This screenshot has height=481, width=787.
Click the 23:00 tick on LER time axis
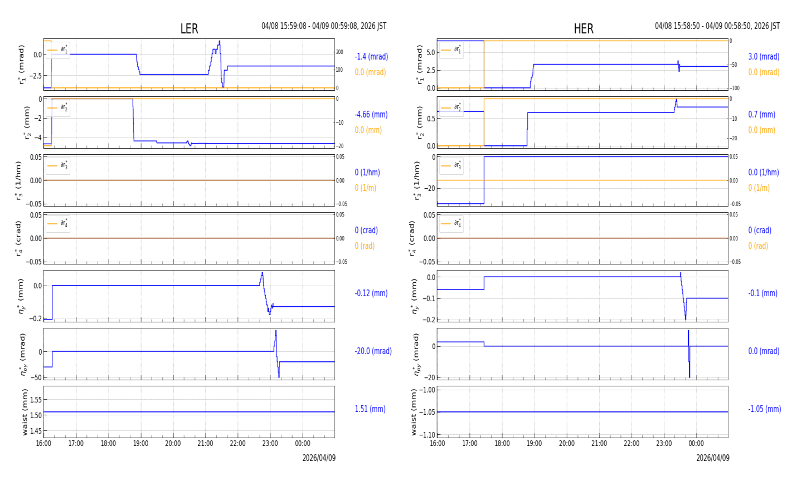coord(270,444)
